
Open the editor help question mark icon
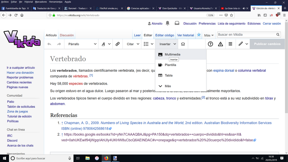[210, 44]
